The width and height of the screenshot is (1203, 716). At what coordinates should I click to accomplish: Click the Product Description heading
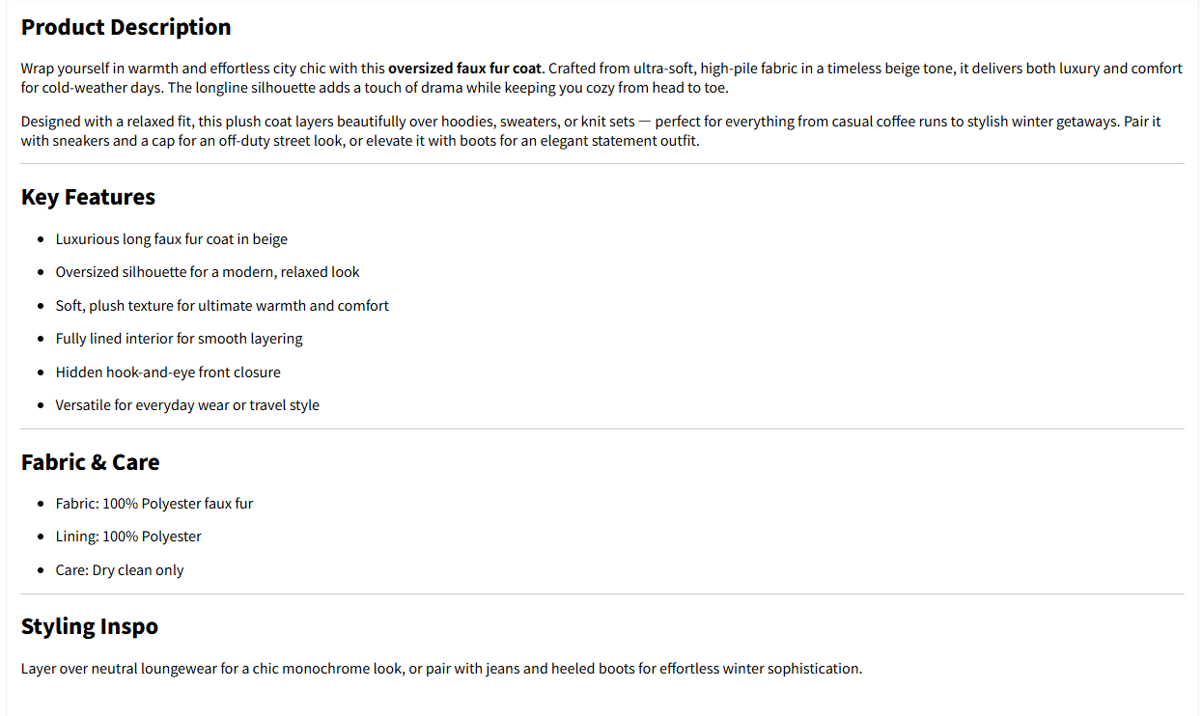(x=126, y=27)
